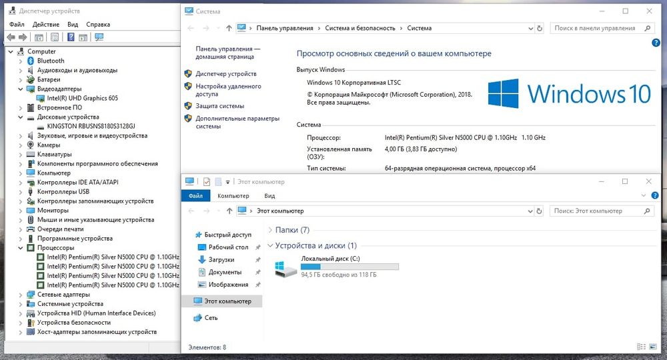
Task: Go to Панель управления домашняя страница
Action: (227, 53)
